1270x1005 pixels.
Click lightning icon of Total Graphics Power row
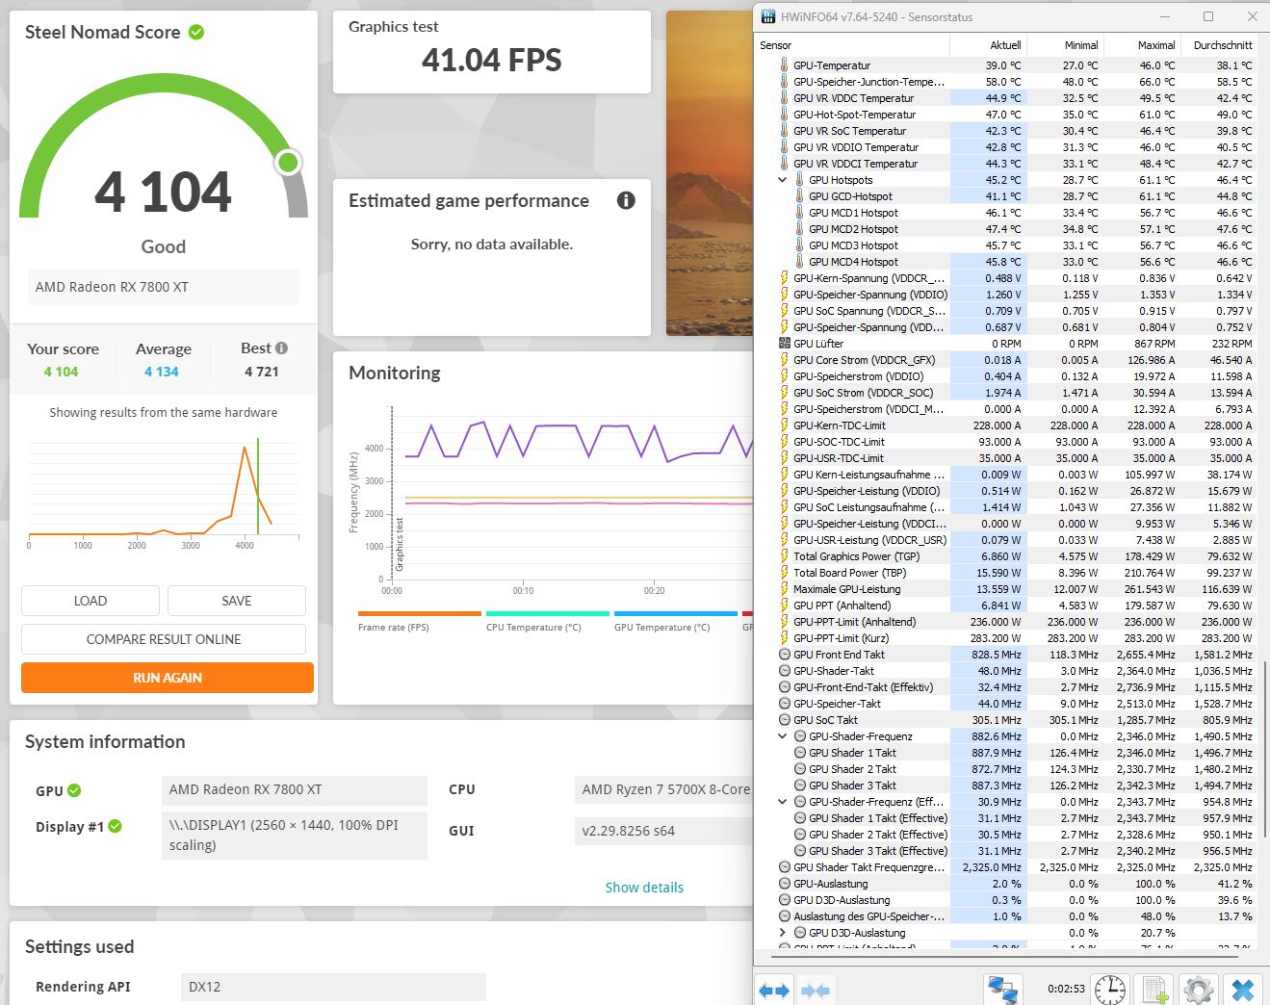[x=784, y=556]
